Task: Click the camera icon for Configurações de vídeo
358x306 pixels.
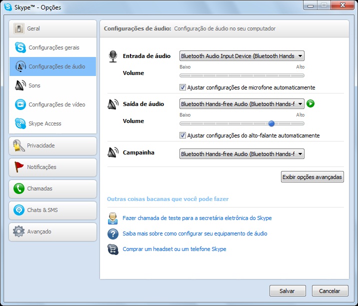Action: (20, 104)
